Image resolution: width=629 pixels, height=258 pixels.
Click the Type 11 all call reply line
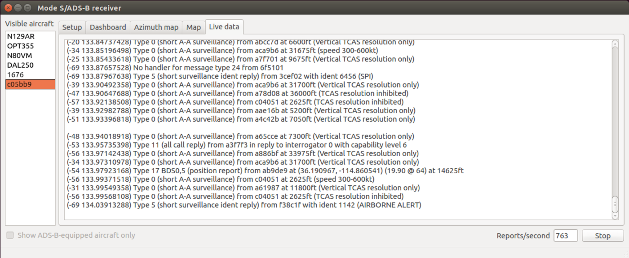[x=236, y=145]
